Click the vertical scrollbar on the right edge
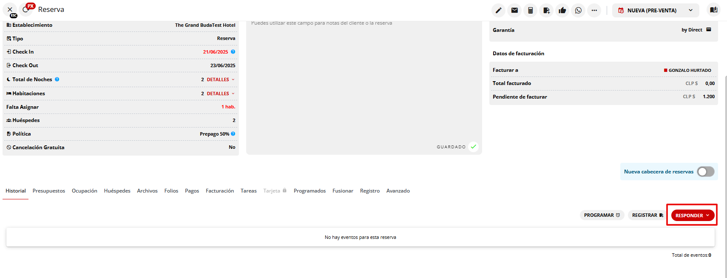727x278 pixels. click(x=725, y=176)
